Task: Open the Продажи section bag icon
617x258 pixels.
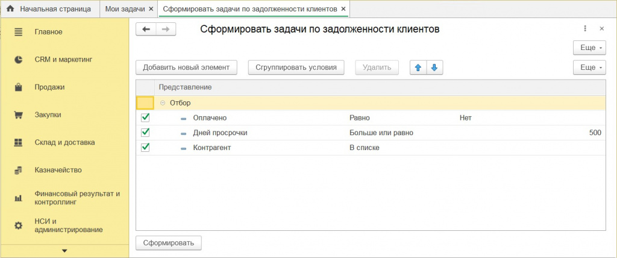Action: [x=19, y=87]
